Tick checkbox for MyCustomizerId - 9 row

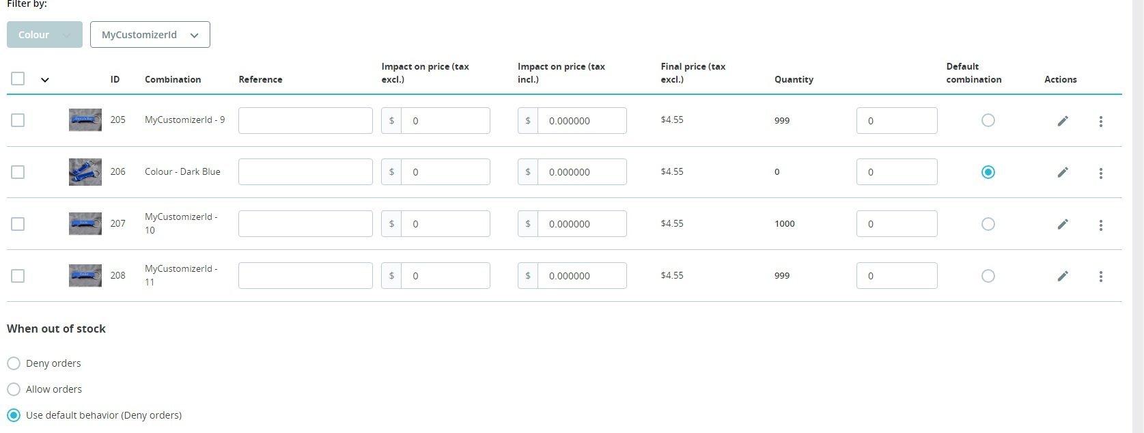tap(18, 120)
